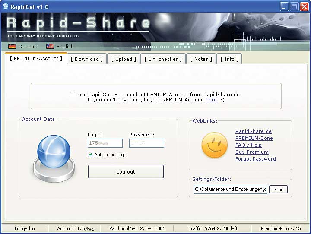Image resolution: width=311 pixels, height=234 pixels.
Task: Click the yellow smiley face icon
Action: tap(215, 145)
